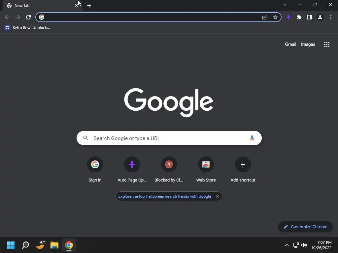The image size is (338, 253).
Task: Open the volume control in the tray
Action: (304, 245)
